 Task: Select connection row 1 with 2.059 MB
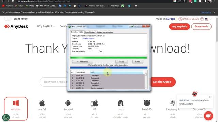pyautogui.click(x=108, y=76)
